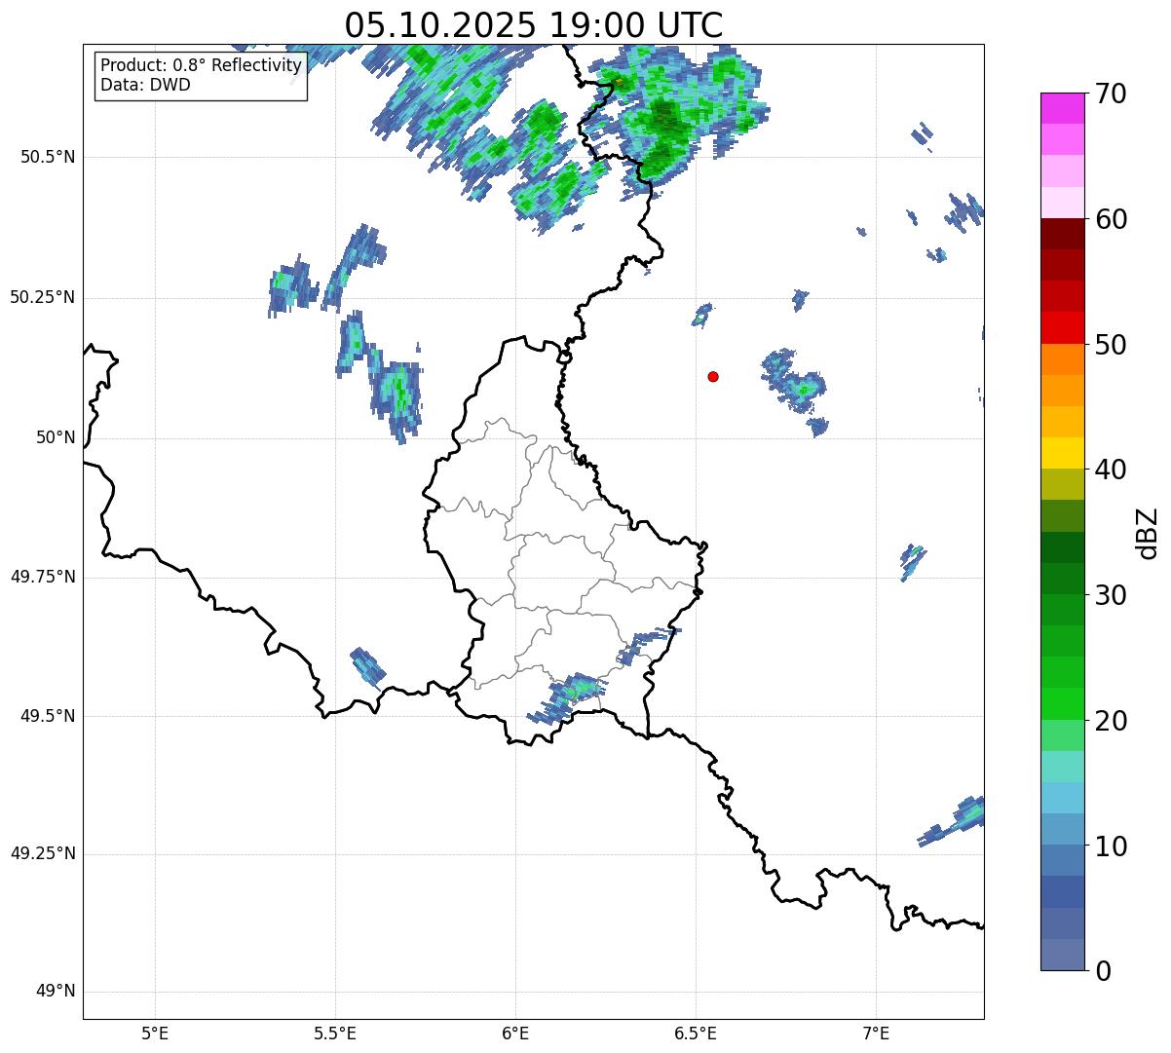Click the 49.5°N latitude label
Image resolution: width=1171 pixels, height=1053 pixels.
coord(48,716)
